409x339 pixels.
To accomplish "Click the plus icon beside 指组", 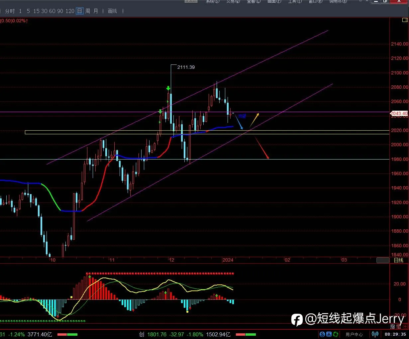I will [x=405, y=327].
